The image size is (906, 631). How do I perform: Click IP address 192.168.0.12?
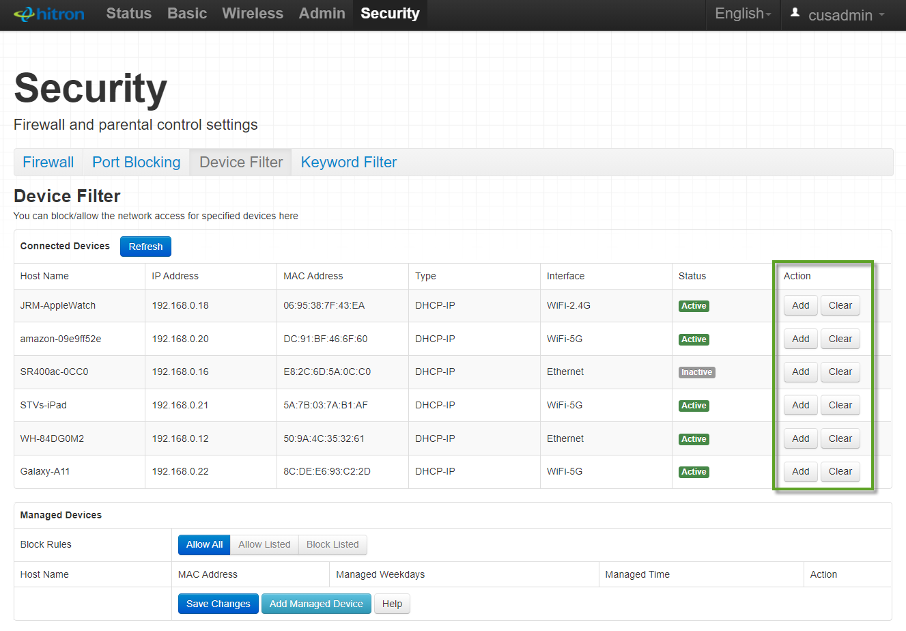click(x=180, y=438)
